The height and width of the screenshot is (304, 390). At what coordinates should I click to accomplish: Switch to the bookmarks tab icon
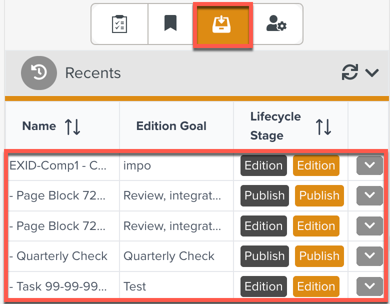click(170, 24)
